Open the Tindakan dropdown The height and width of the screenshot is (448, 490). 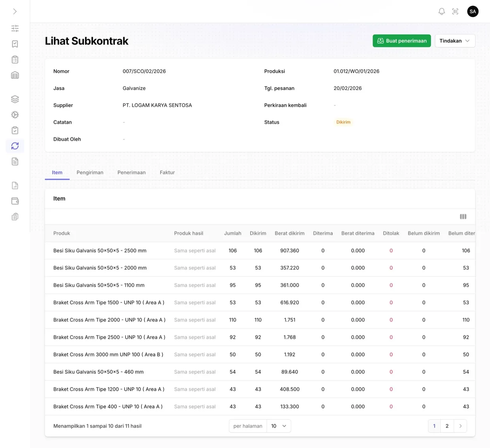(455, 41)
